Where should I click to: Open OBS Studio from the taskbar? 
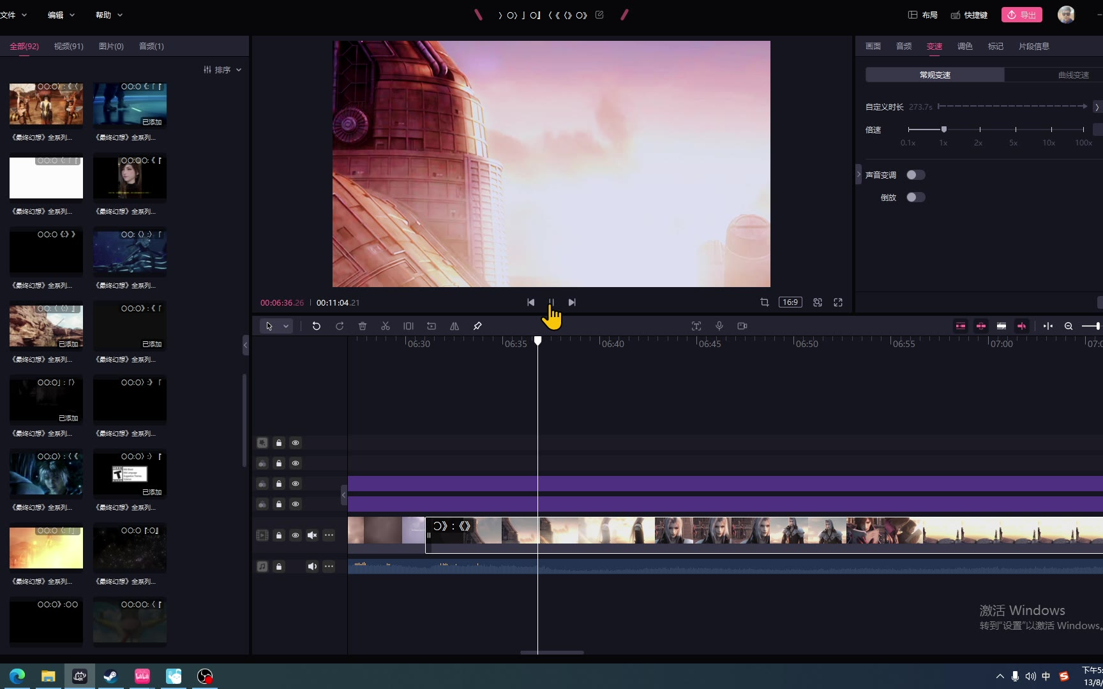204,676
